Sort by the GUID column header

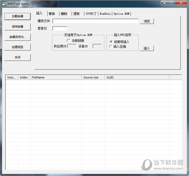pyautogui.click(x=137, y=77)
